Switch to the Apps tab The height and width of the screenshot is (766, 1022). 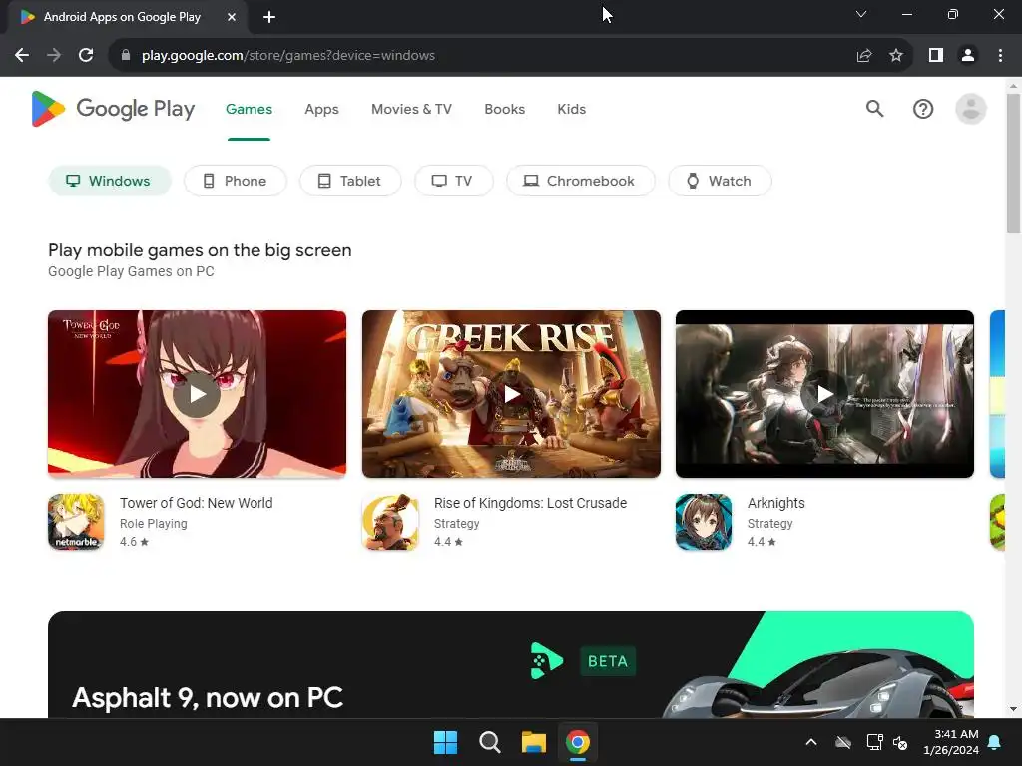pyautogui.click(x=322, y=109)
